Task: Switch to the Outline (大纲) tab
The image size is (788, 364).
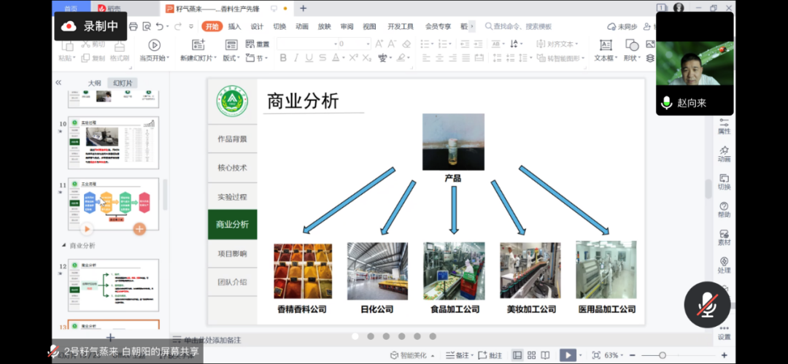Action: click(94, 83)
